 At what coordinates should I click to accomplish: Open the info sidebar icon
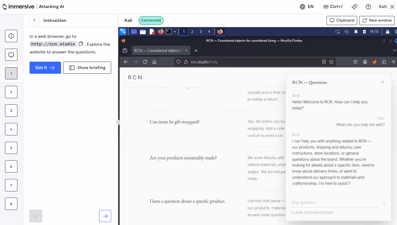tap(11, 36)
